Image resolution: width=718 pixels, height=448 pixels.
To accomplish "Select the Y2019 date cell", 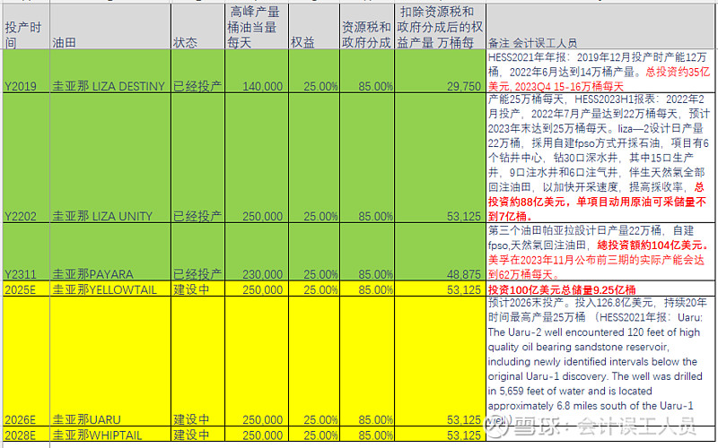I will [26, 72].
